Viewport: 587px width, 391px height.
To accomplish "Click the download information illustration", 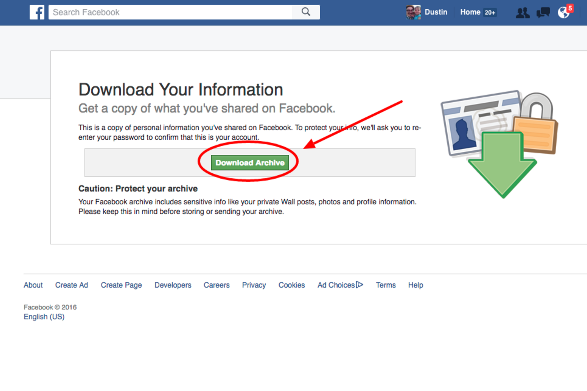I will tap(500, 144).
